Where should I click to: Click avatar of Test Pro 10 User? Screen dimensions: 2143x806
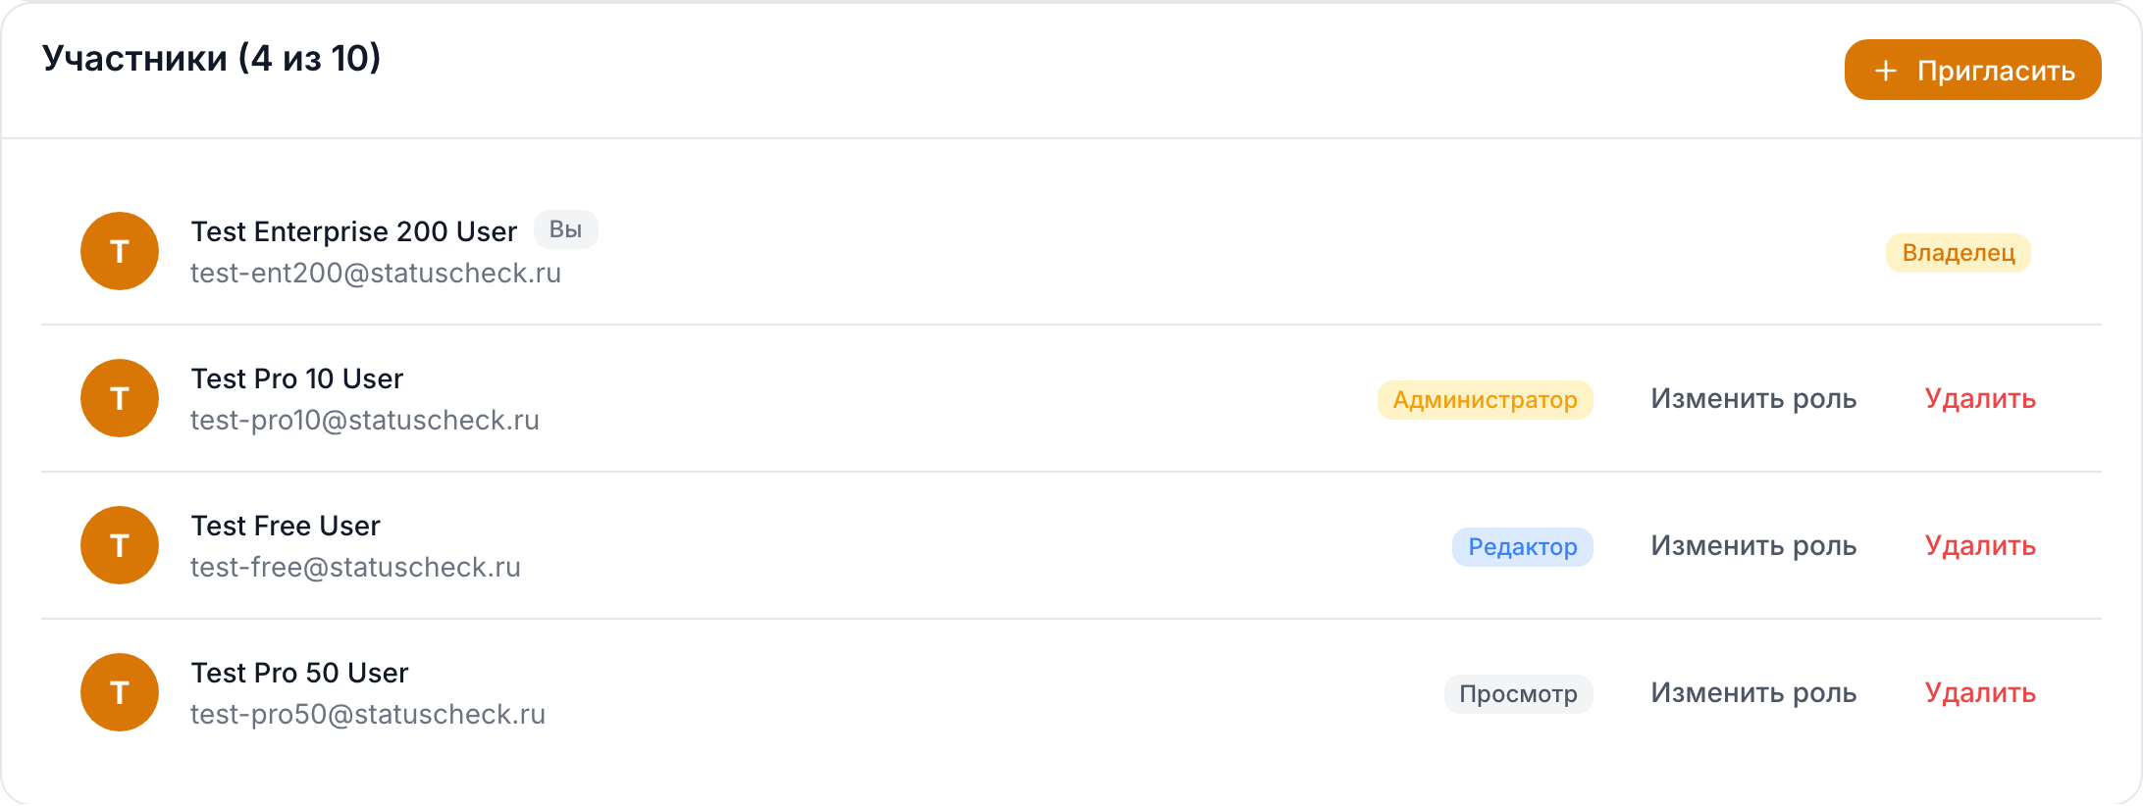[x=120, y=398]
